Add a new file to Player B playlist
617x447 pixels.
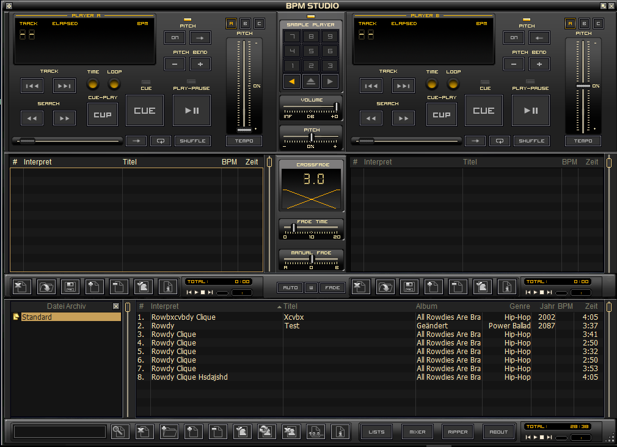coord(433,286)
